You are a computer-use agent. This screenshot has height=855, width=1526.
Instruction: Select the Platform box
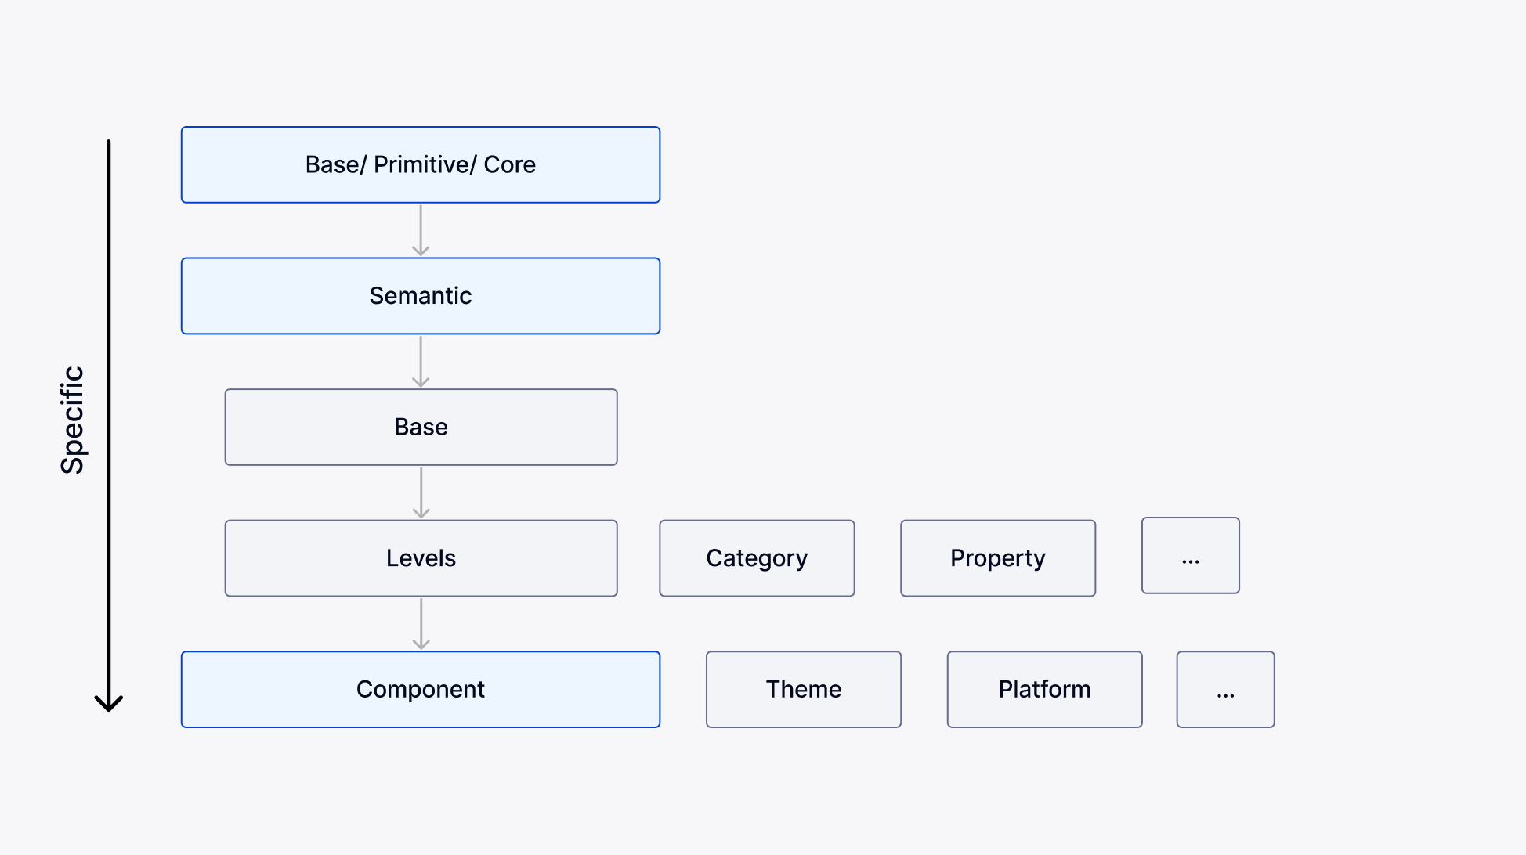(x=1044, y=690)
